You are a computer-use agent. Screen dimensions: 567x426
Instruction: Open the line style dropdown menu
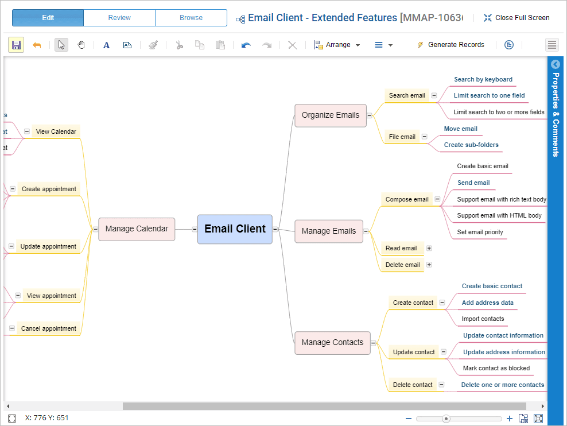[x=383, y=45]
